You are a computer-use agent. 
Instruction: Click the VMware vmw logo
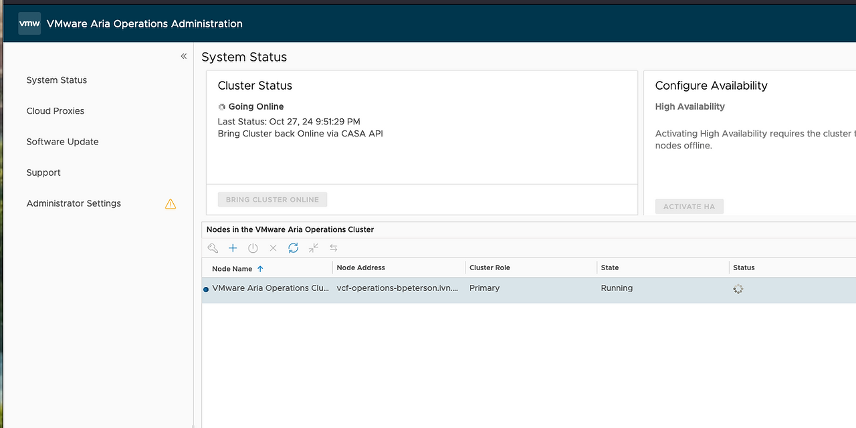tap(29, 23)
